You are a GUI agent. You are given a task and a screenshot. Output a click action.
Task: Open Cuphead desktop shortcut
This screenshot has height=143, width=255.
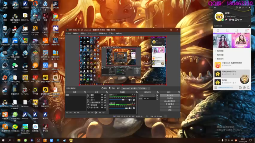(25, 78)
